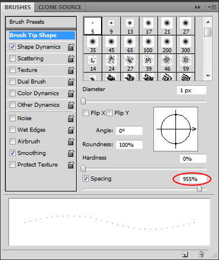The width and height of the screenshot is (219, 260).
Task: Click the Texture lock icon
Action: tap(71, 70)
